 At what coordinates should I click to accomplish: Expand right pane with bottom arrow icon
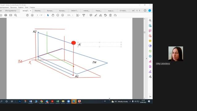pyautogui.click(x=150, y=97)
